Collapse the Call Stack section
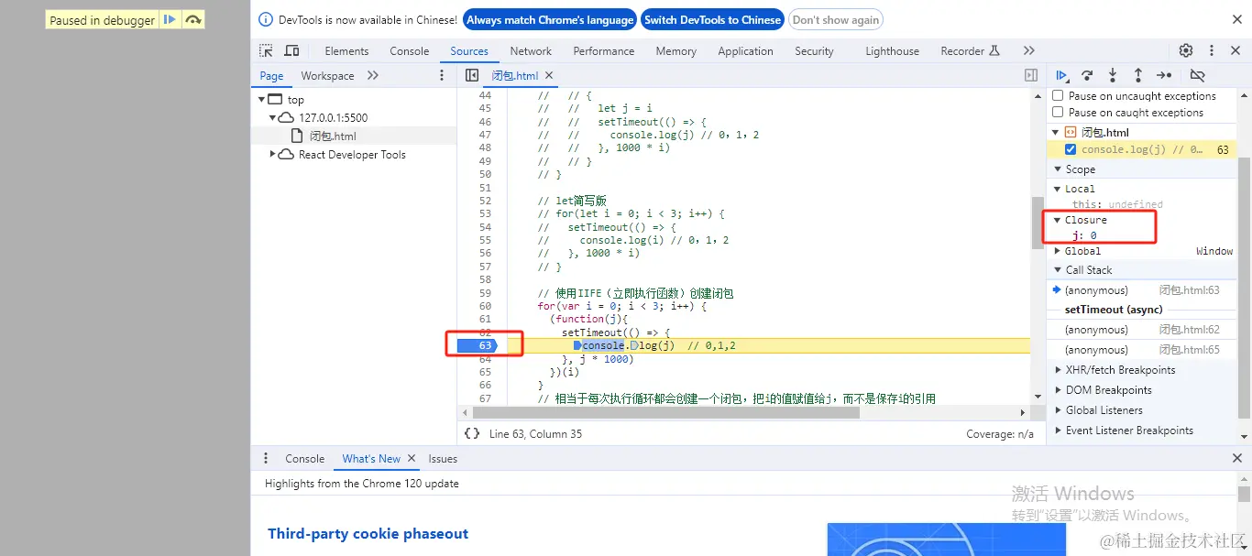Image resolution: width=1252 pixels, height=556 pixels. point(1056,270)
